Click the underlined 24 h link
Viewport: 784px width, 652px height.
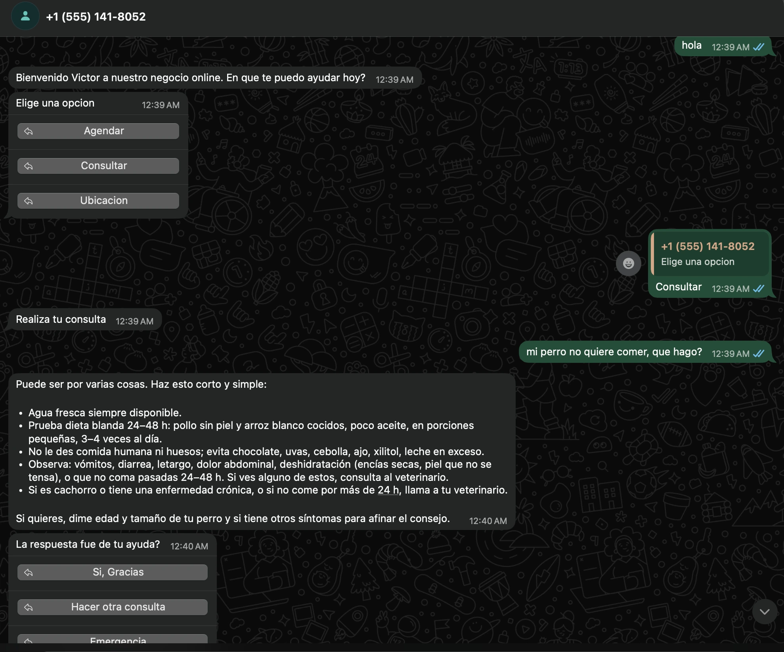click(388, 490)
